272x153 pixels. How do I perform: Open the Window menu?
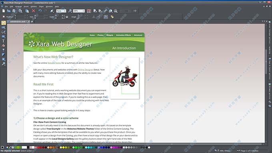49,6
